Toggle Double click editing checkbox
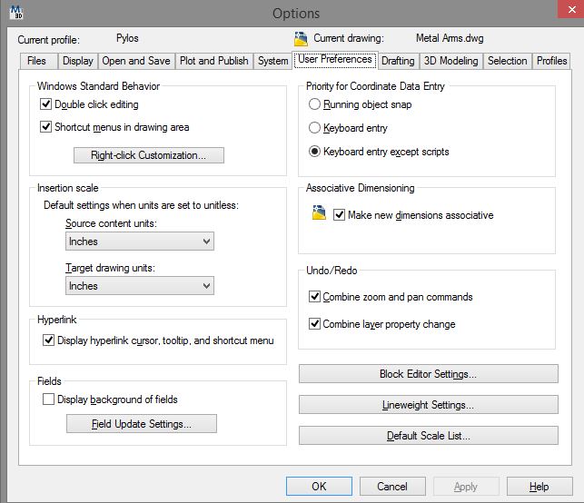Image resolution: width=584 pixels, height=503 pixels. [45, 104]
